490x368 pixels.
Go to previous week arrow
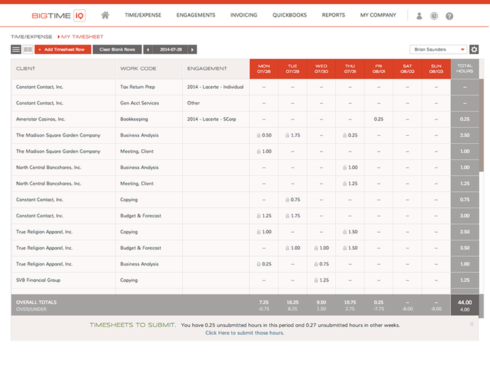pos(148,50)
